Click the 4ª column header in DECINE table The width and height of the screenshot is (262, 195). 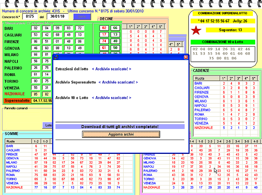click(x=153, y=27)
